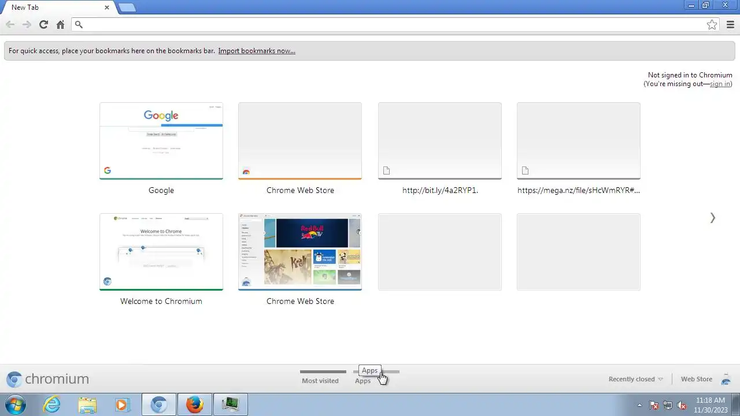Switch to the Apps section
Image resolution: width=740 pixels, height=416 pixels.
362,381
